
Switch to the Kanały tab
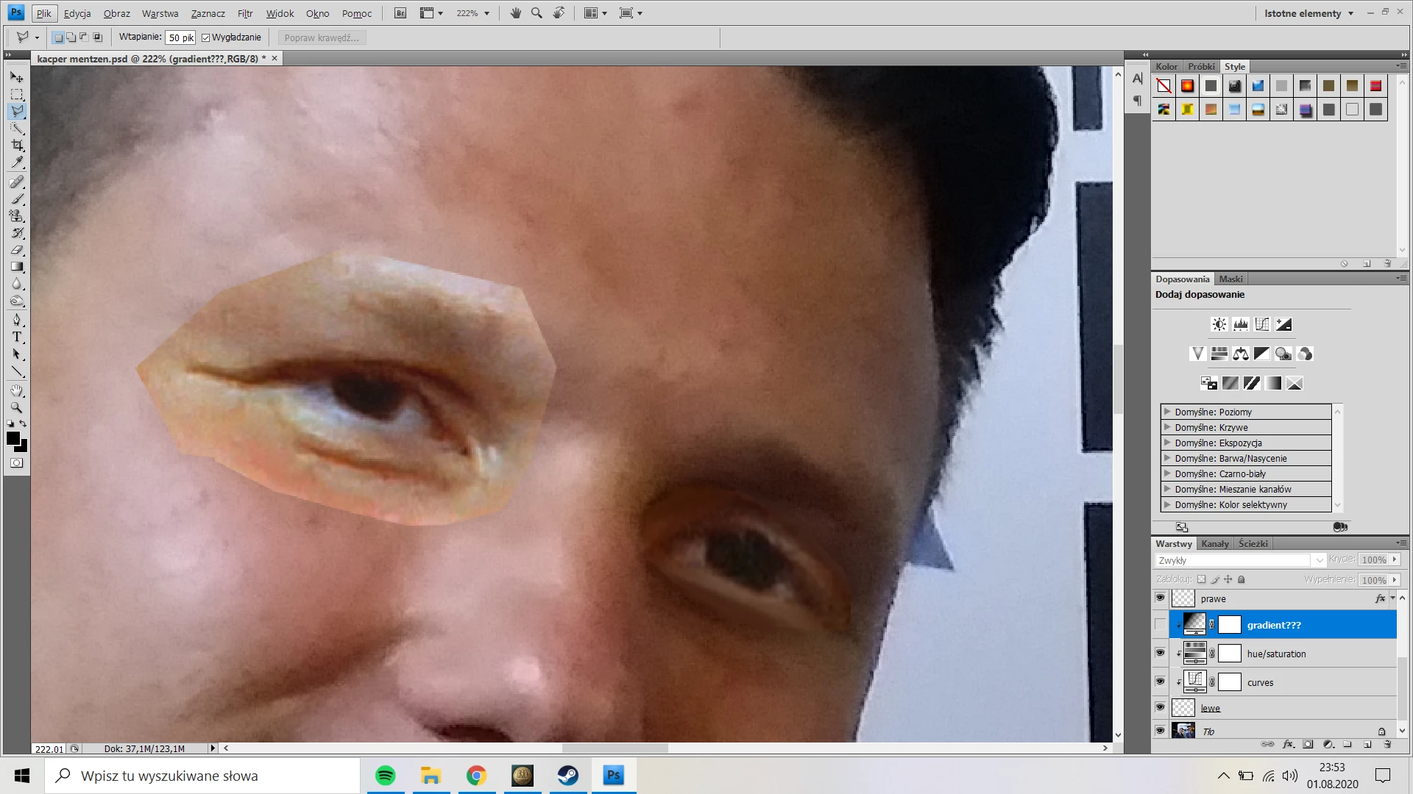point(1215,544)
